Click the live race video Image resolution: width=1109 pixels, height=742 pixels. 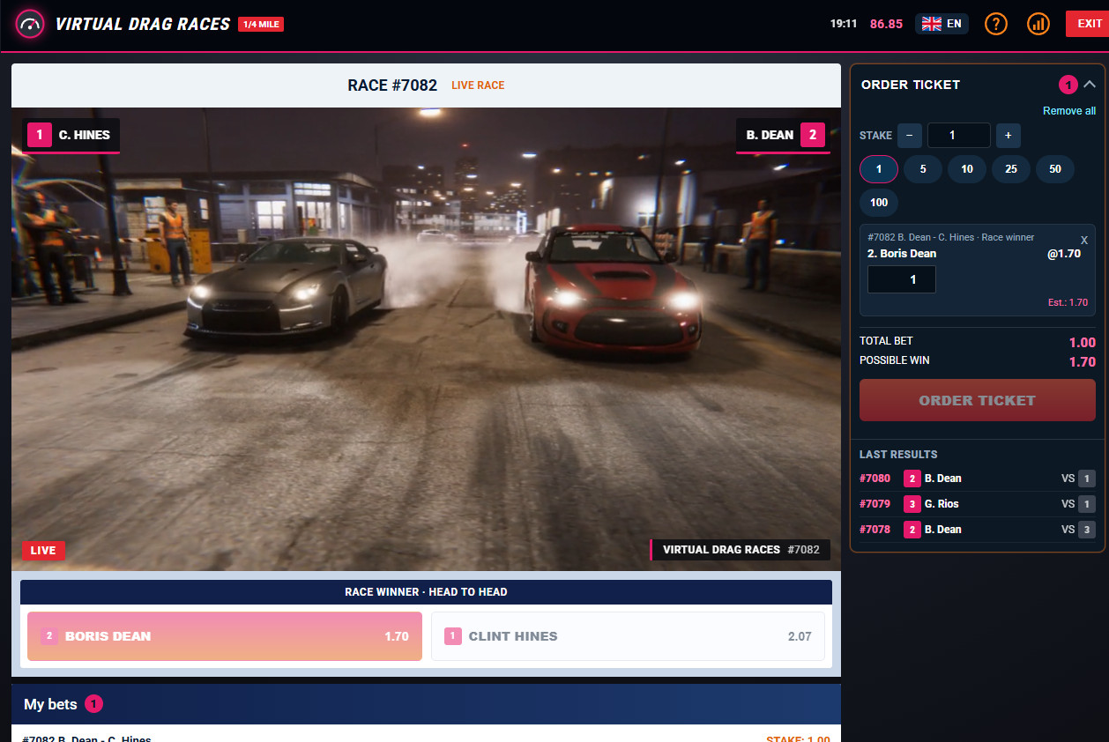tap(426, 339)
